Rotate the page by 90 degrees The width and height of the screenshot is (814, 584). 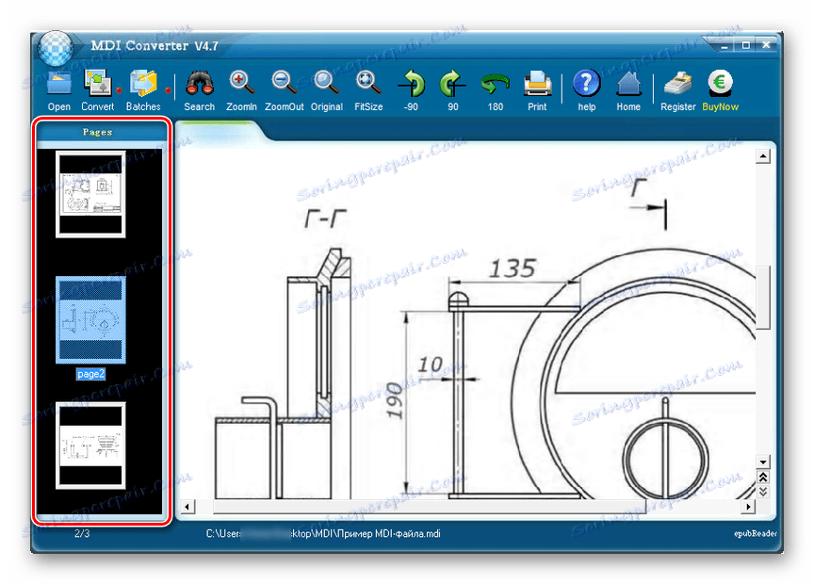452,84
